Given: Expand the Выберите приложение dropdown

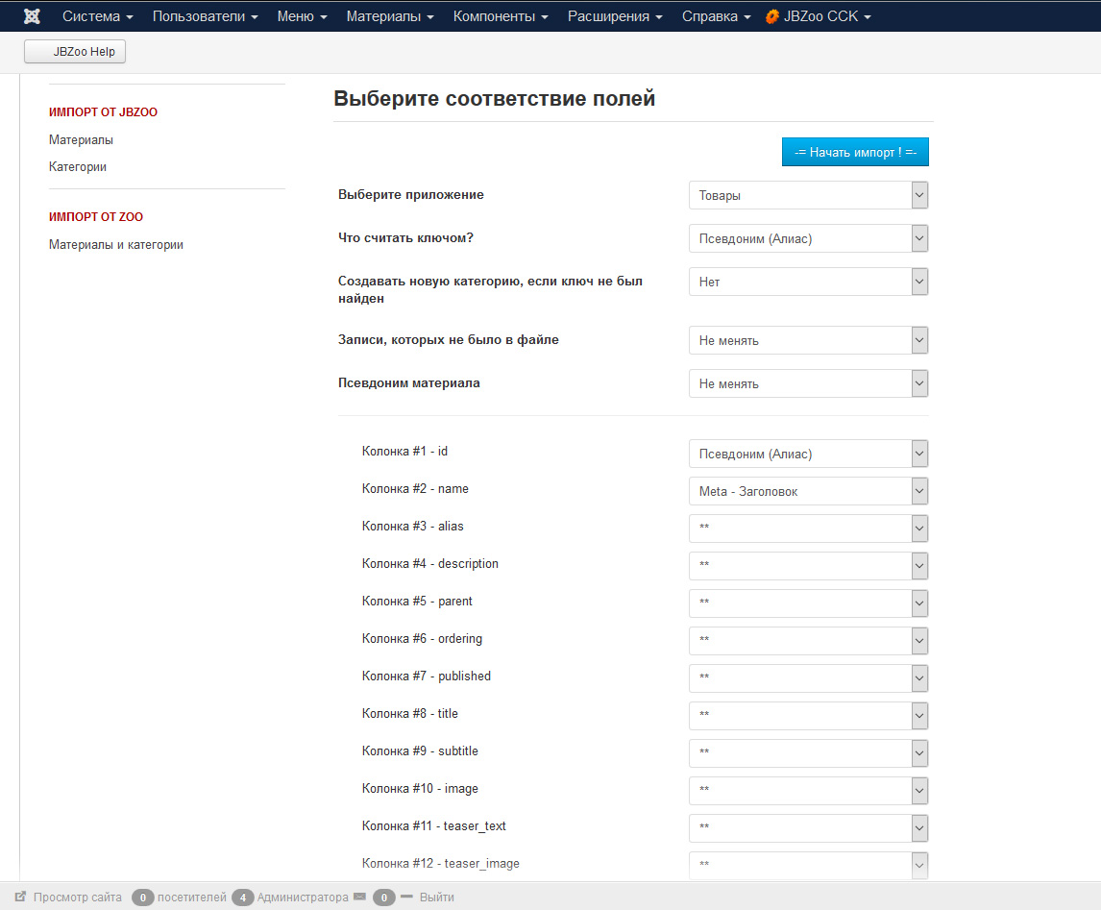Looking at the screenshot, I should pos(808,196).
